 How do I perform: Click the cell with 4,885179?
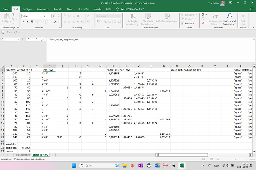pos(113,119)
